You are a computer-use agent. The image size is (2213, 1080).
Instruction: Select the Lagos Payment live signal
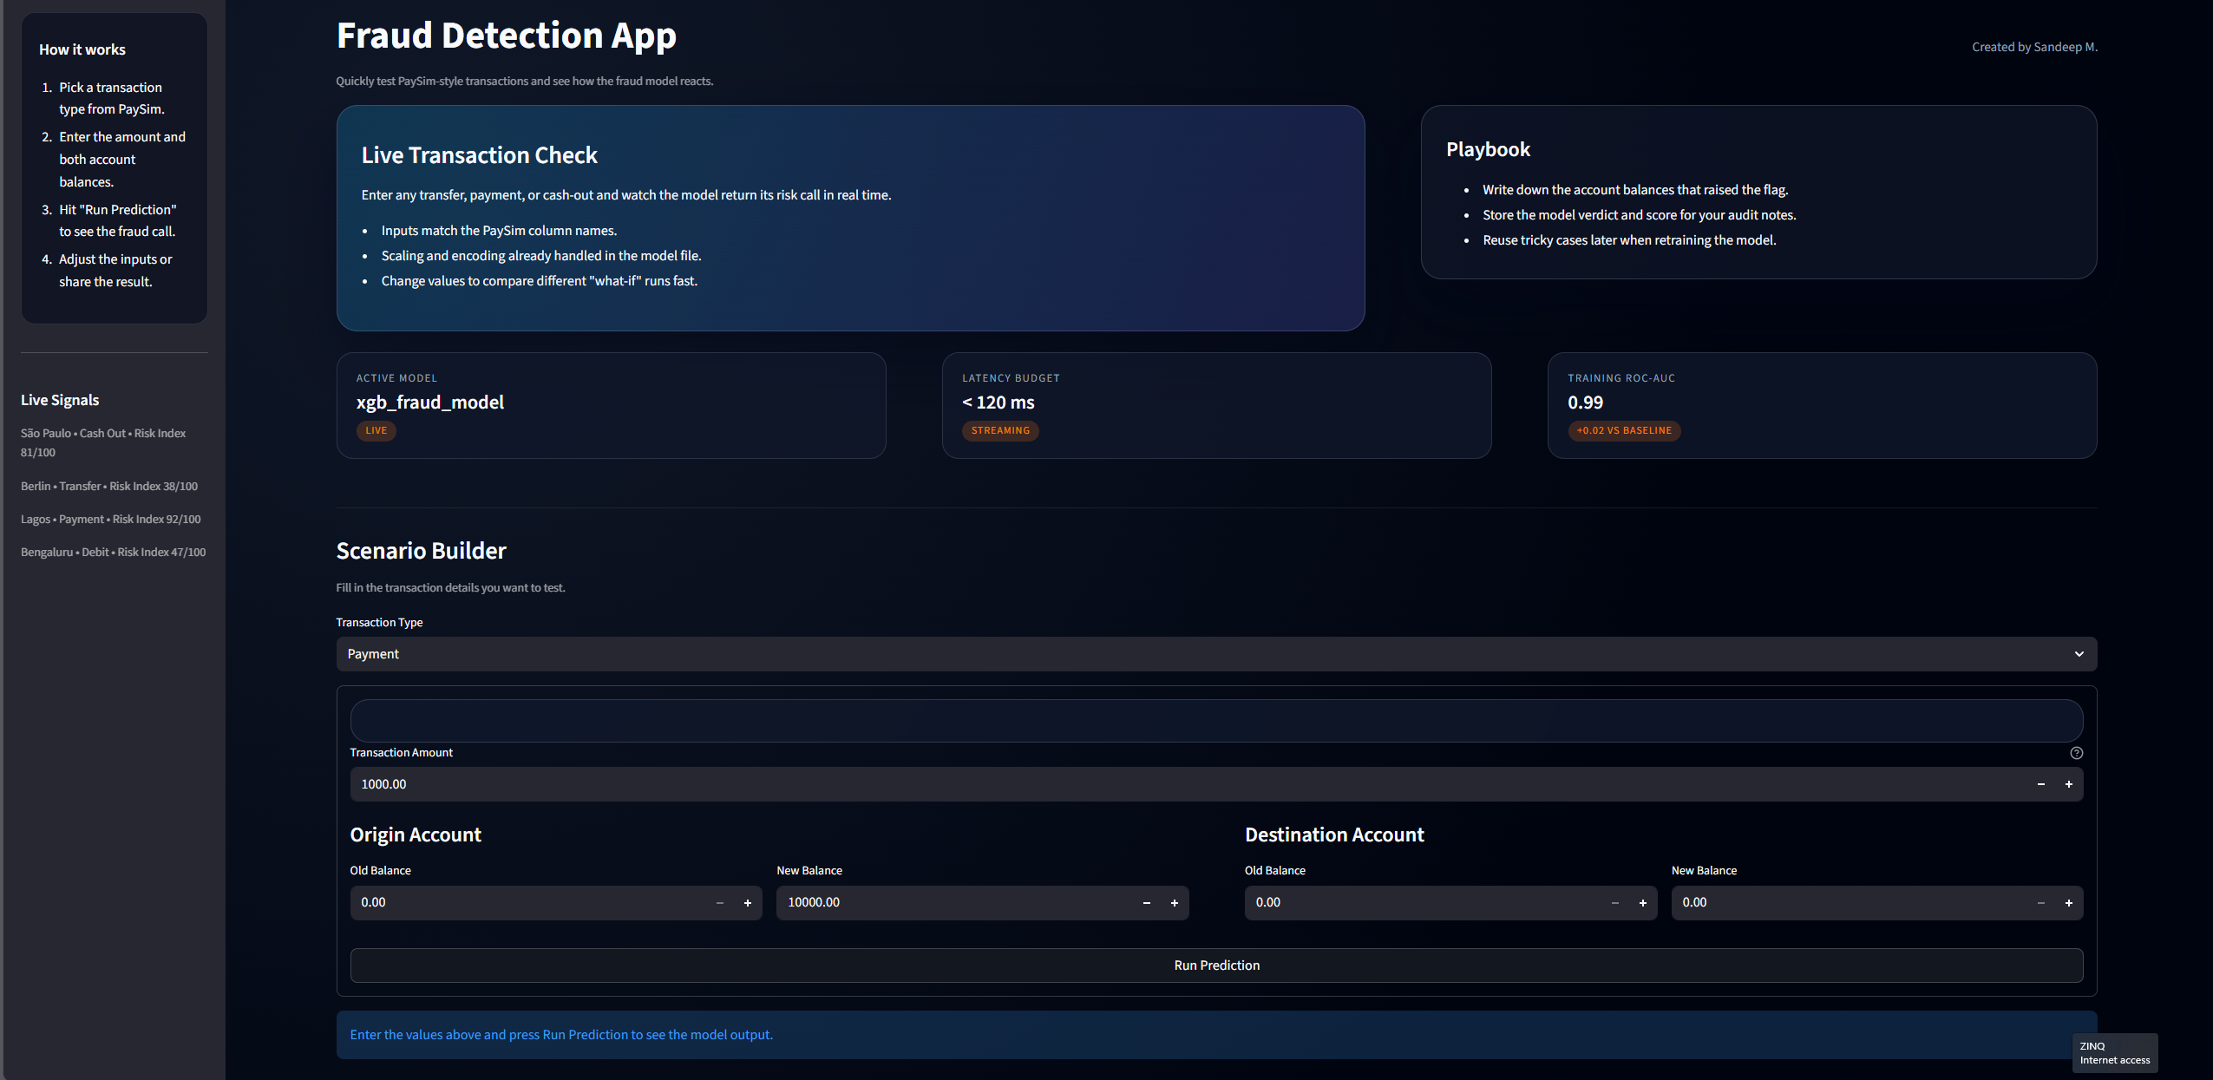coord(110,518)
